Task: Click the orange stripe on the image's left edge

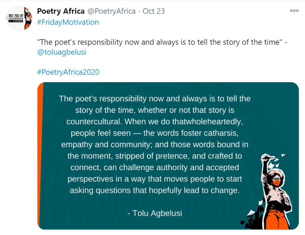Action: coord(40,155)
